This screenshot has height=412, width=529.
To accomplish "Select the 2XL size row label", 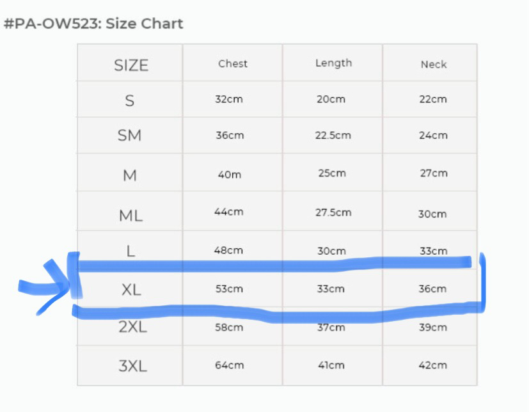I will click(132, 328).
